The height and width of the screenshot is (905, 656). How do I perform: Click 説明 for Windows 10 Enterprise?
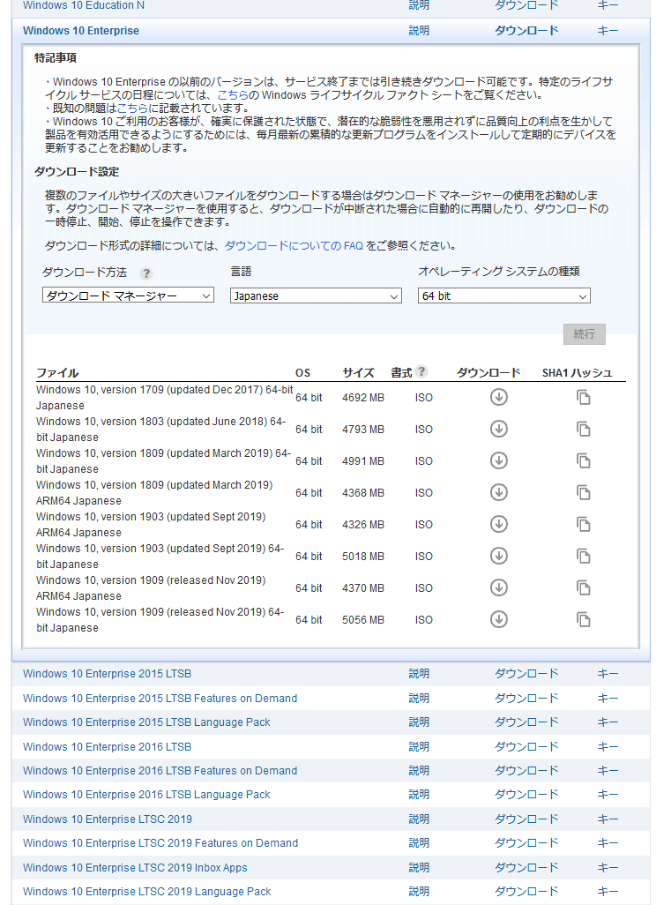[419, 31]
